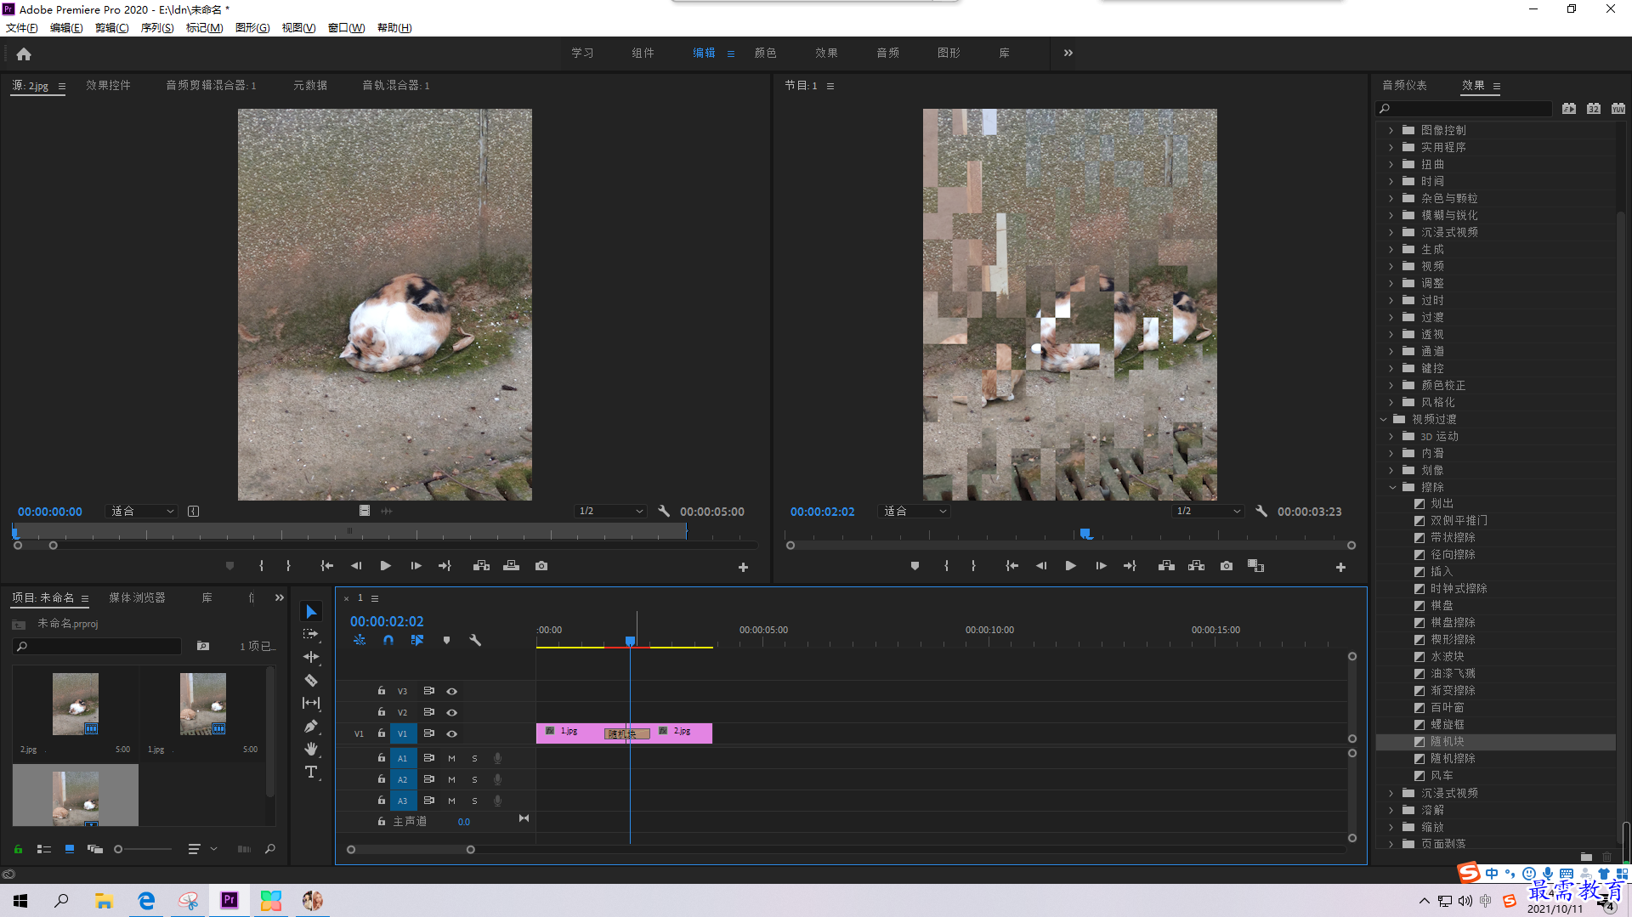The image size is (1632, 917).
Task: Click Extract button in Program monitor
Action: pos(1196,566)
